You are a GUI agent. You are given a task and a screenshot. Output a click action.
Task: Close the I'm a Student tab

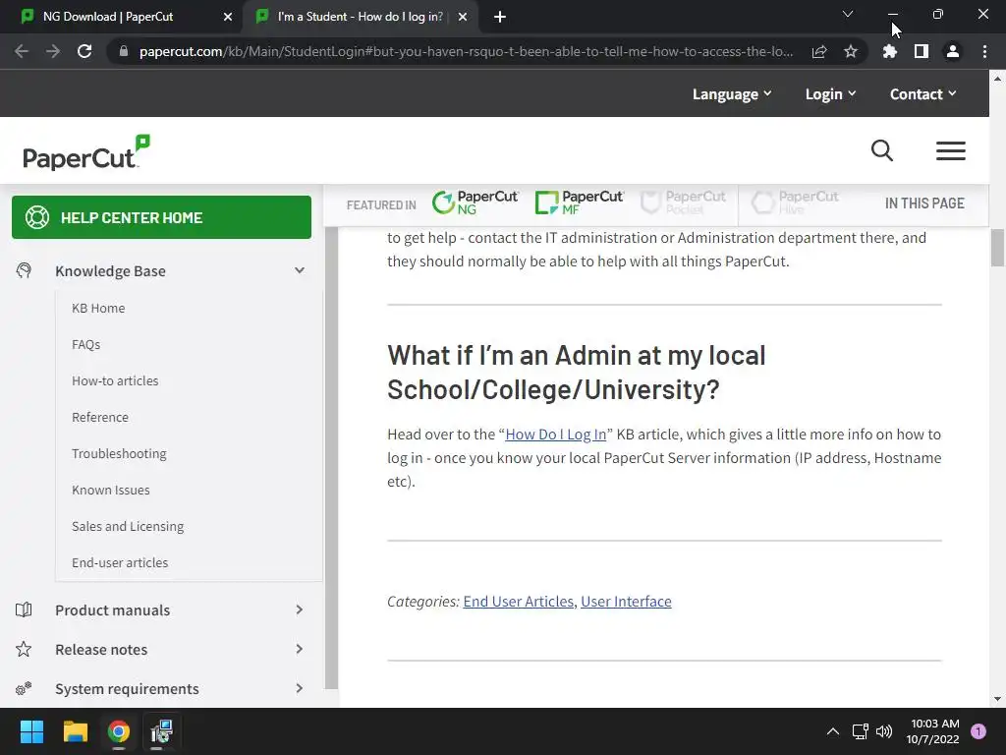pyautogui.click(x=463, y=17)
